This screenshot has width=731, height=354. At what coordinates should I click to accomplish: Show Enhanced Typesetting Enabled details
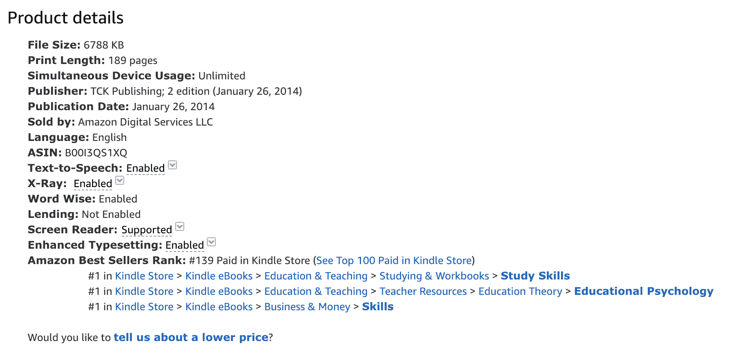(185, 245)
